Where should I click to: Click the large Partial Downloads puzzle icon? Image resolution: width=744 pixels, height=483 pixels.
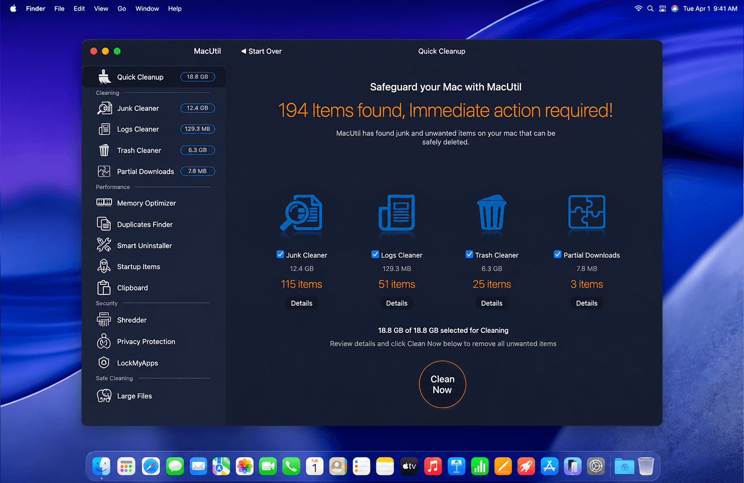[587, 212]
